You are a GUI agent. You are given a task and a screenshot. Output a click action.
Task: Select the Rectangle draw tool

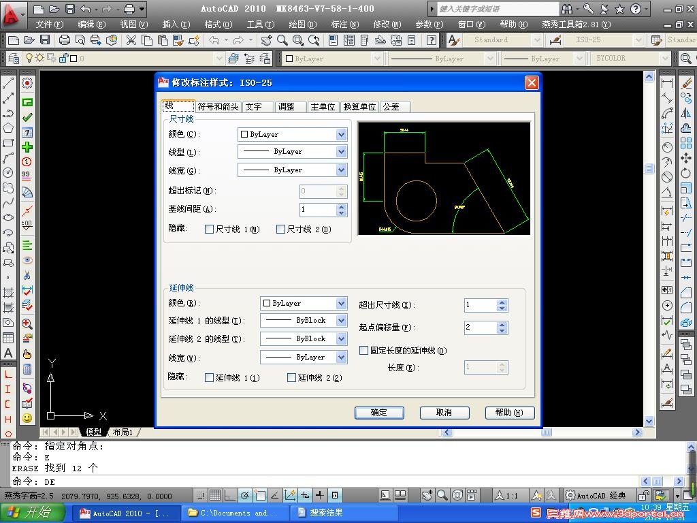pyautogui.click(x=8, y=143)
